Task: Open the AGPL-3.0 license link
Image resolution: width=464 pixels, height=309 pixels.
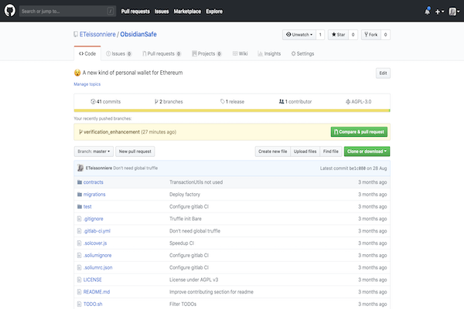Action: point(358,101)
